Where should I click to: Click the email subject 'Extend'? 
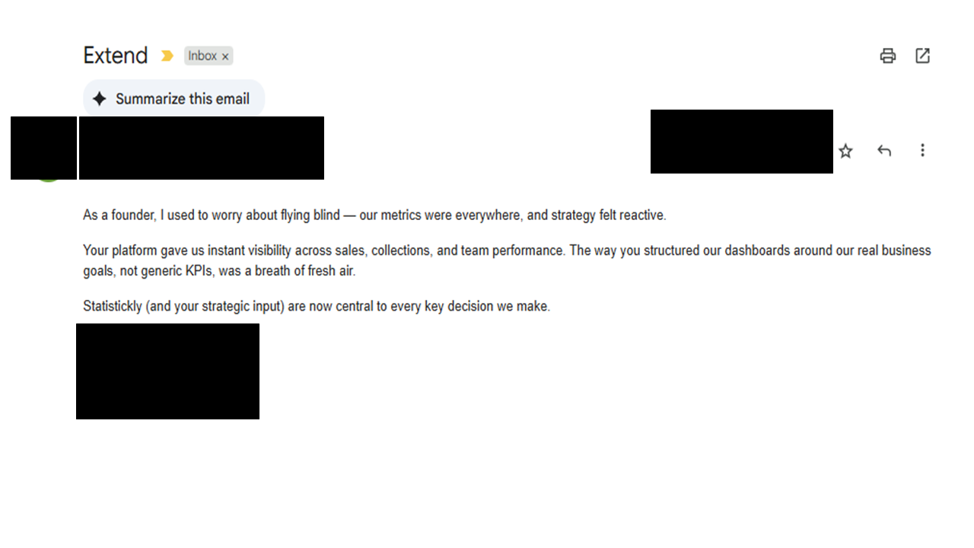tap(115, 56)
